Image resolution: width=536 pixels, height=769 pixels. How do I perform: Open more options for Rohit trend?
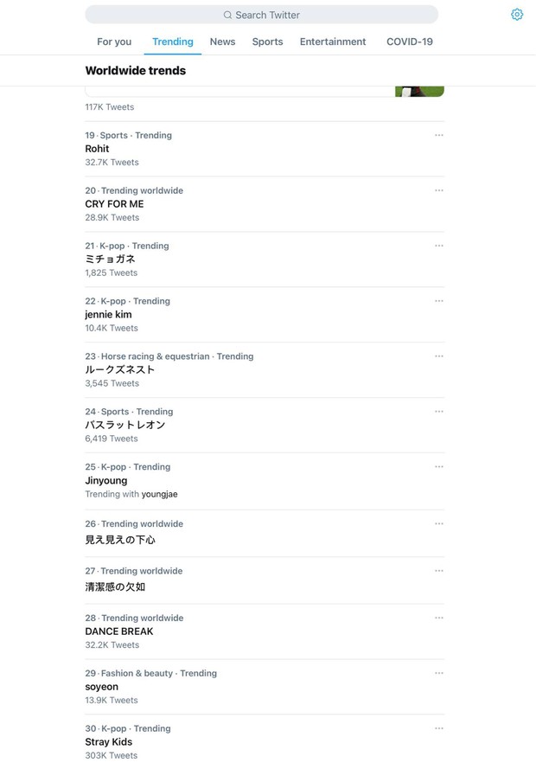coord(439,135)
